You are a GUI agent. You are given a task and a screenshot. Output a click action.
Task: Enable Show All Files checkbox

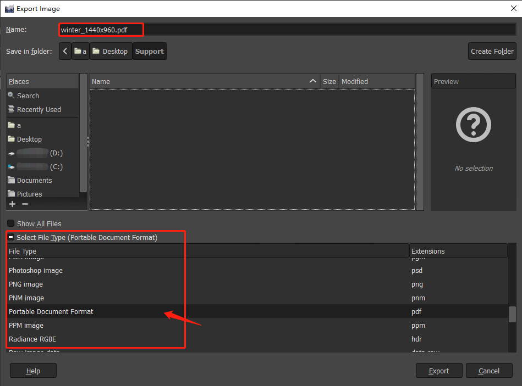point(10,223)
